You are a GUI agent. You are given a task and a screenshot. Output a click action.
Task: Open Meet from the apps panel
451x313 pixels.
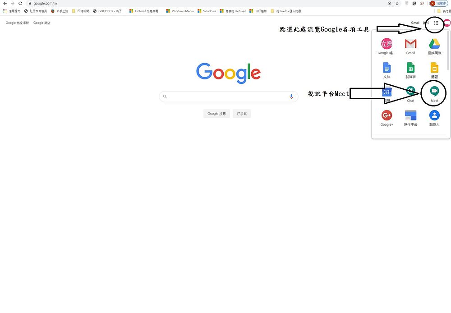[x=434, y=94]
